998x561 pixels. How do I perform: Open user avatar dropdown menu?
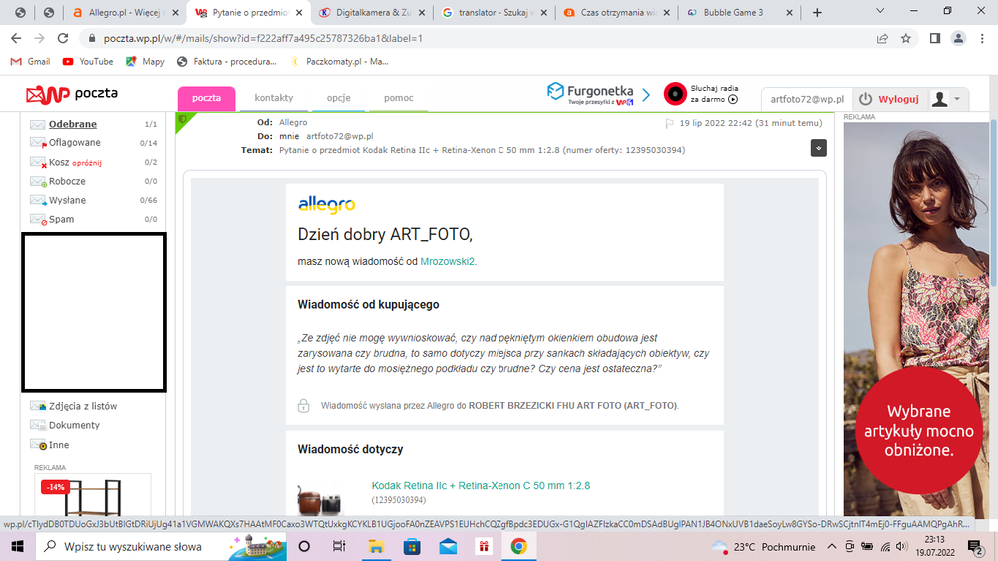point(946,99)
